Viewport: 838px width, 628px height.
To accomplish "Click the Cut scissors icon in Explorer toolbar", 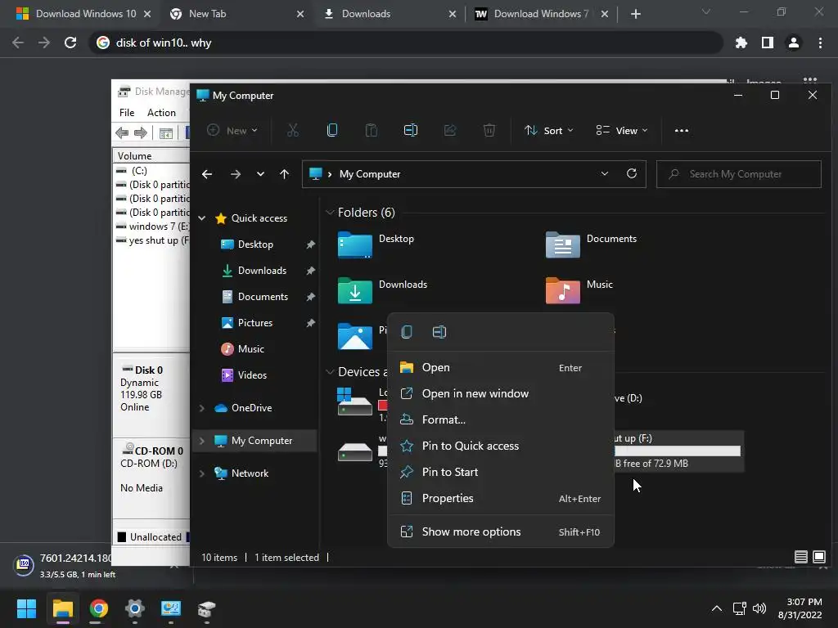I will point(293,130).
